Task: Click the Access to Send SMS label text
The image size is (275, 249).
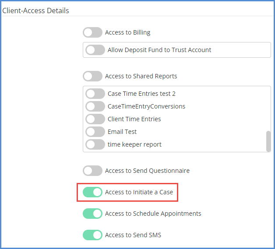Action: pyautogui.click(x=133, y=235)
